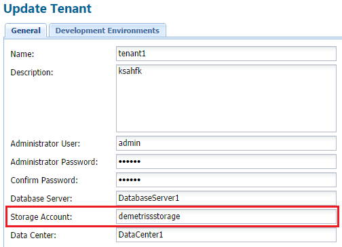This screenshot has width=342, height=247.
Task: Click the Data Center: label
Action: pyautogui.click(x=33, y=235)
